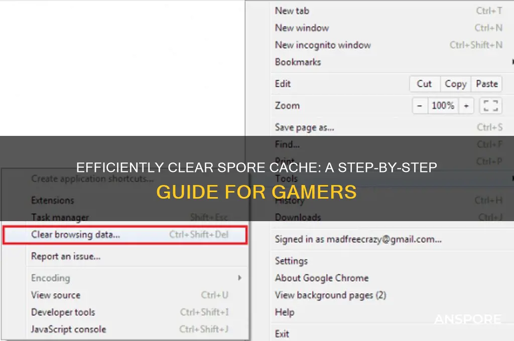
Task: Open a New incognito window
Action: (323, 45)
